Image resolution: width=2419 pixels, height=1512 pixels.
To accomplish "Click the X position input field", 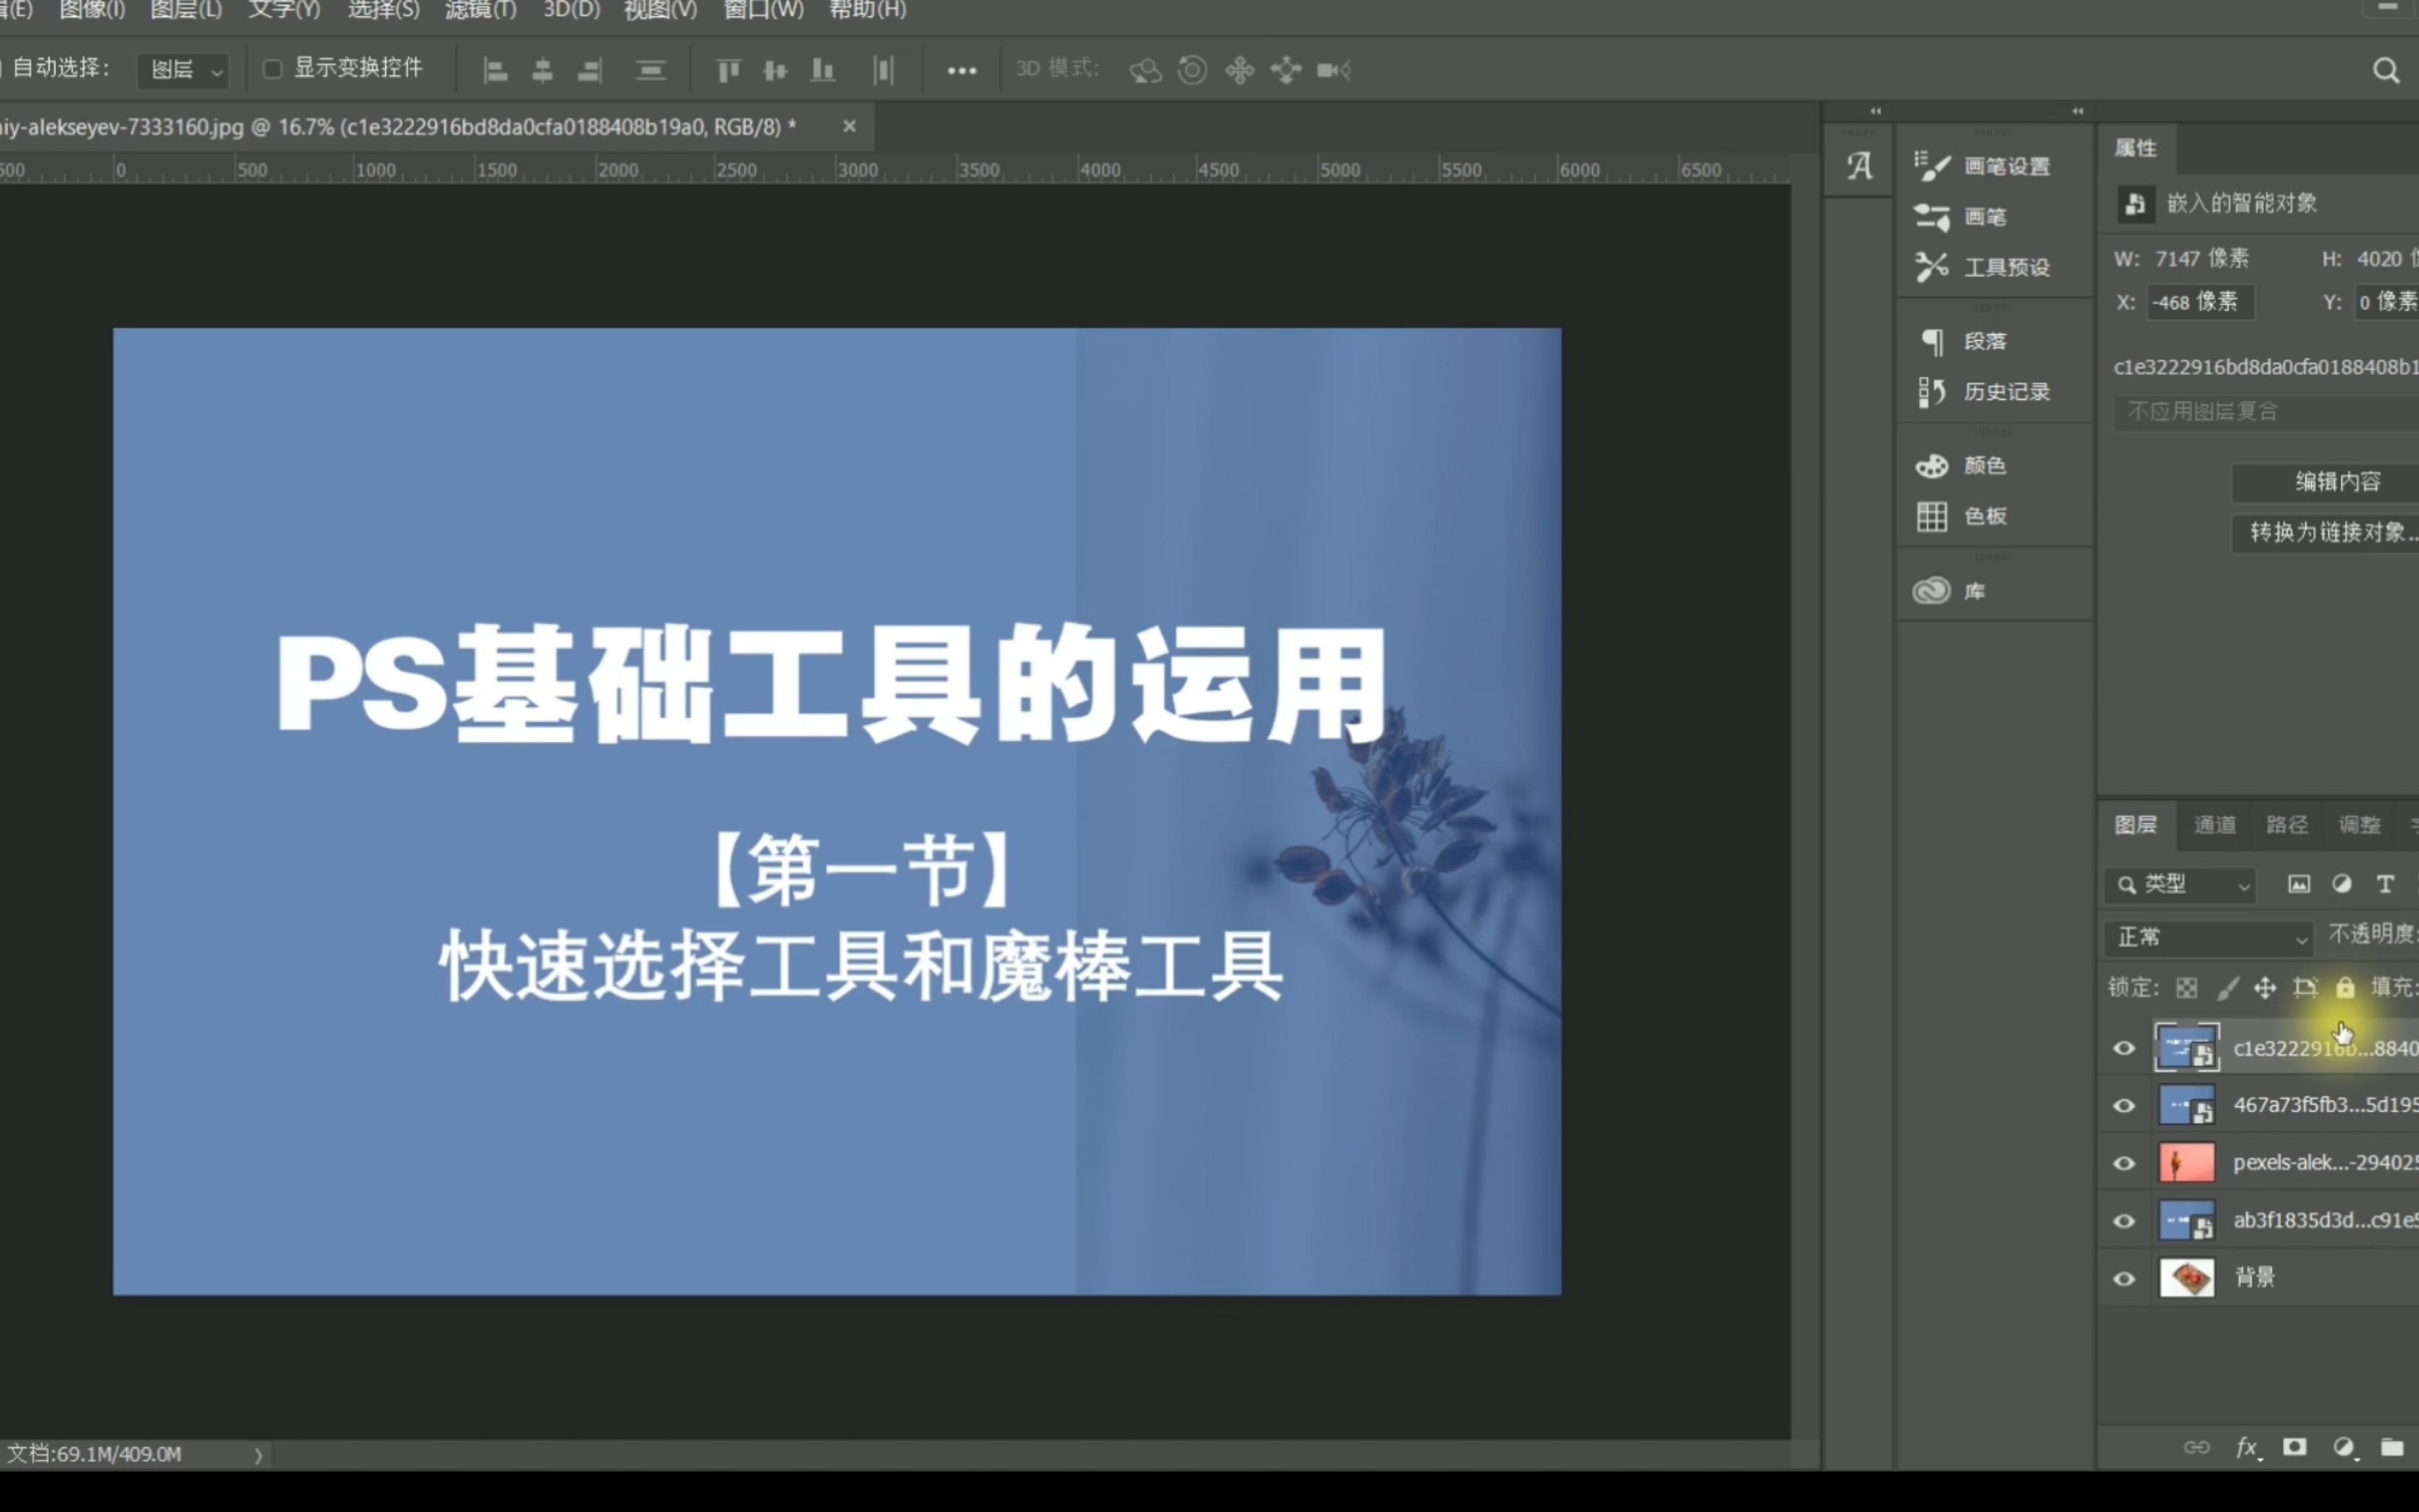I will pyautogui.click(x=2200, y=302).
